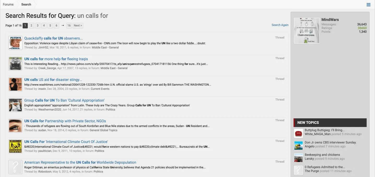Click the MindWars username link
This screenshot has height=177, width=375.
pos(330,20)
